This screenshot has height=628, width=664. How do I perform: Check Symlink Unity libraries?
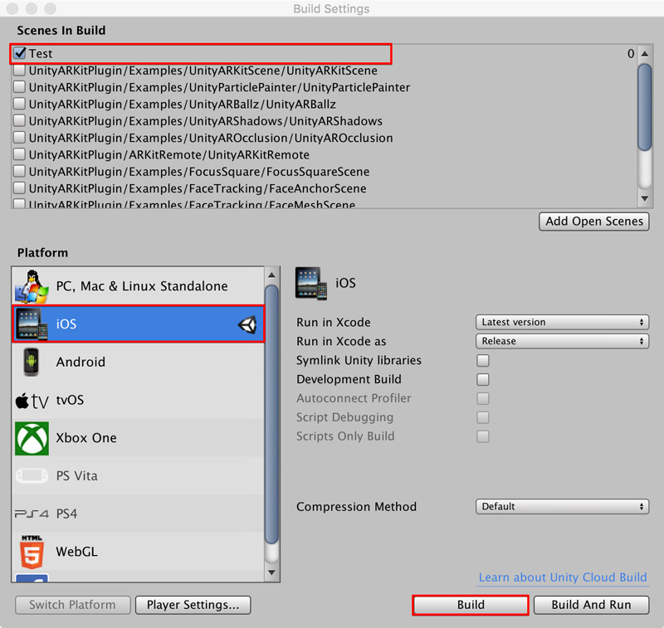coord(483,361)
